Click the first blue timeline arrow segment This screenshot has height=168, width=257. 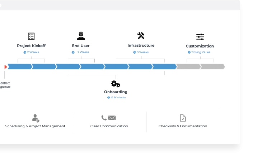click(20, 66)
